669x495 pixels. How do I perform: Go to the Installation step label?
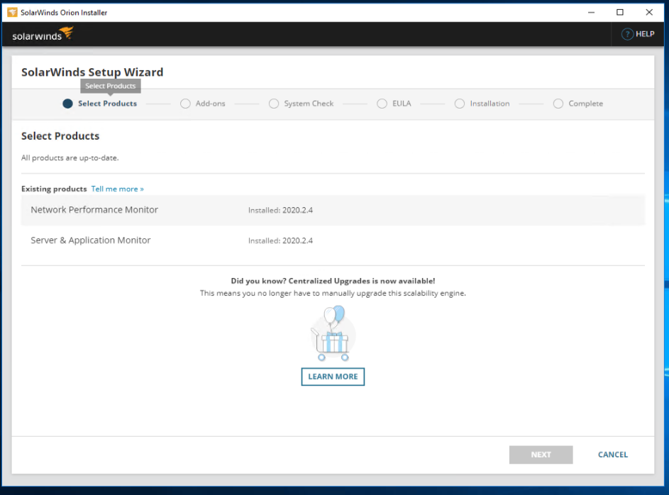click(x=490, y=104)
